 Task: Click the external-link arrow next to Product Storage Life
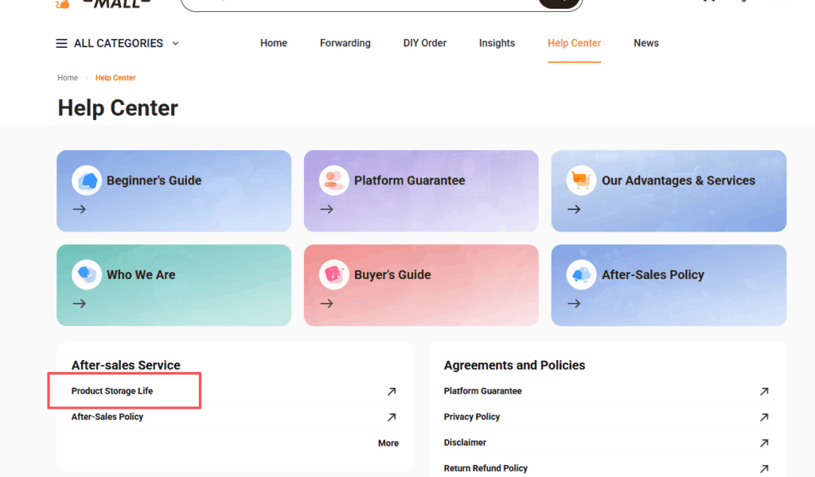coord(392,391)
